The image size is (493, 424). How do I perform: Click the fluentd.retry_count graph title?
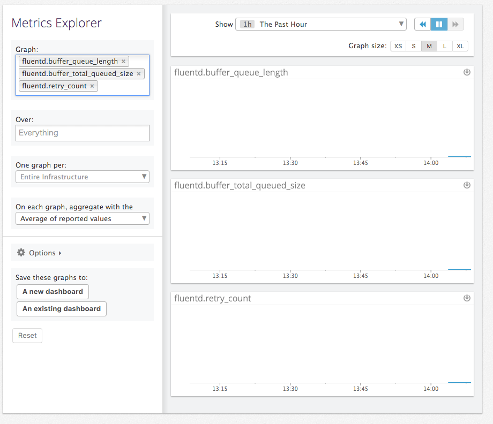point(213,298)
